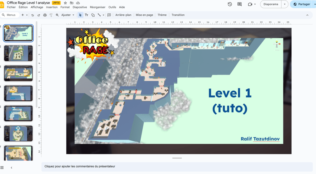Add a comment toolbar icon

[x=109, y=15]
